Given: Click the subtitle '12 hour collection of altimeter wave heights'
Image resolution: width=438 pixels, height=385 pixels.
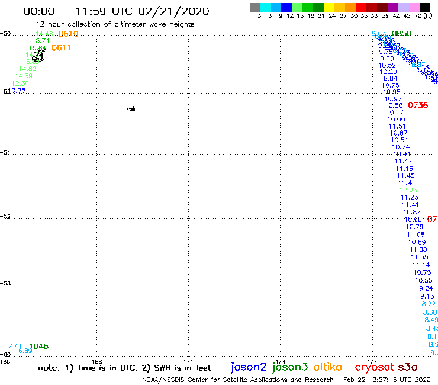Looking at the screenshot, I should (x=115, y=24).
